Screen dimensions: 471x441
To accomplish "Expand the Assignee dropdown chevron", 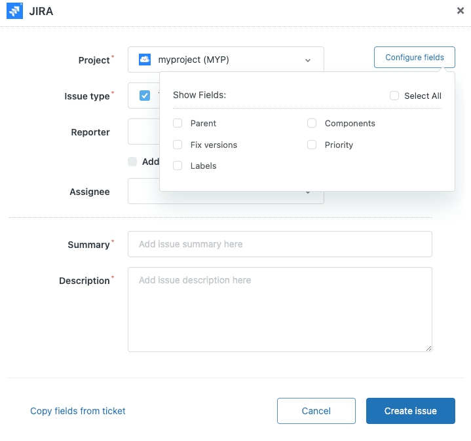I will 308,192.
